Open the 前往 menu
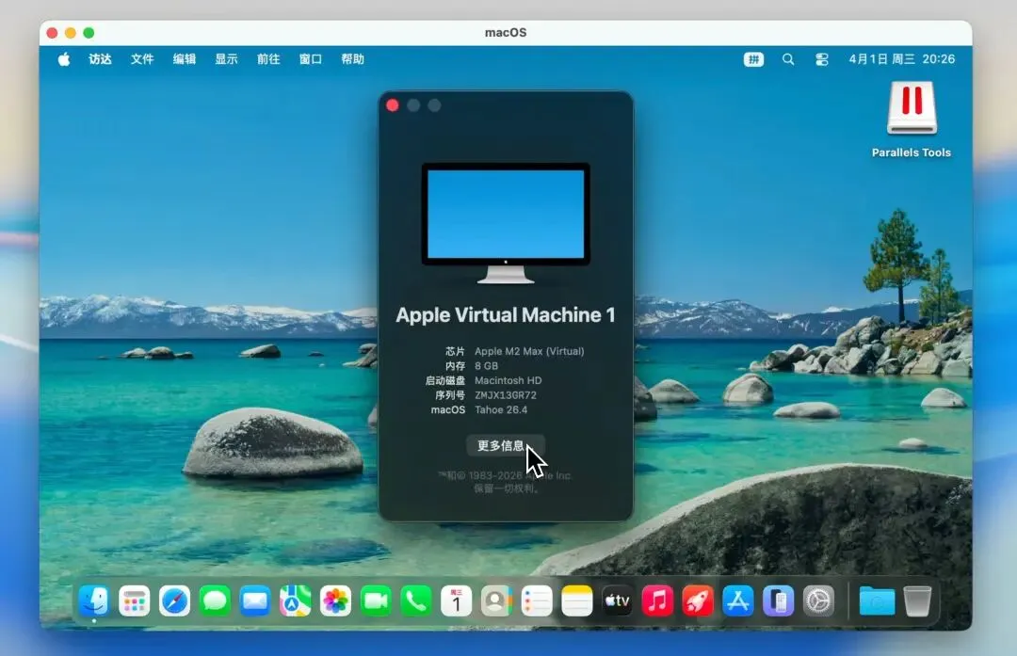This screenshot has width=1017, height=656. (x=268, y=59)
